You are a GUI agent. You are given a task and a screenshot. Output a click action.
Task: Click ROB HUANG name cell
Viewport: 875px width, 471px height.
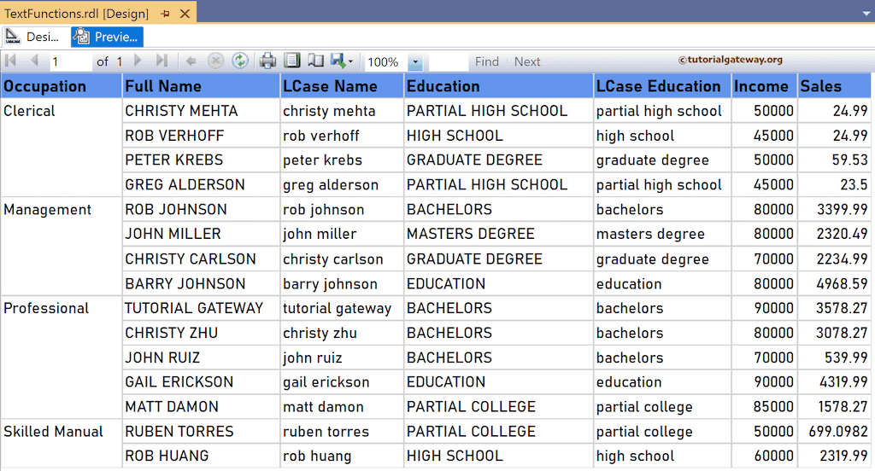[x=201, y=456]
